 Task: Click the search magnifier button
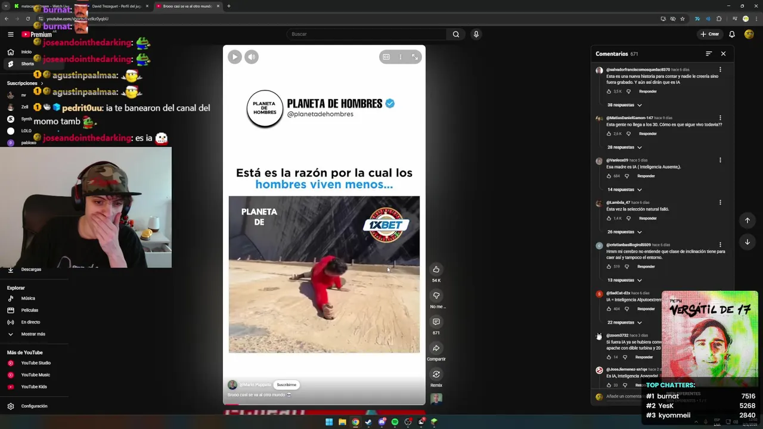pos(456,34)
